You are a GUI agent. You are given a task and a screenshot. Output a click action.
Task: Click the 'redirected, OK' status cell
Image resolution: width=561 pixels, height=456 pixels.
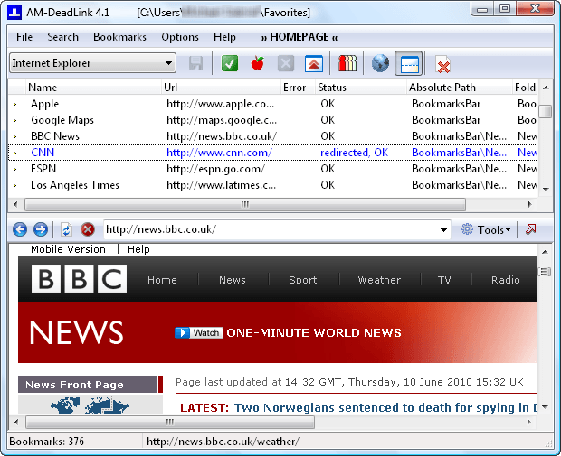(354, 153)
